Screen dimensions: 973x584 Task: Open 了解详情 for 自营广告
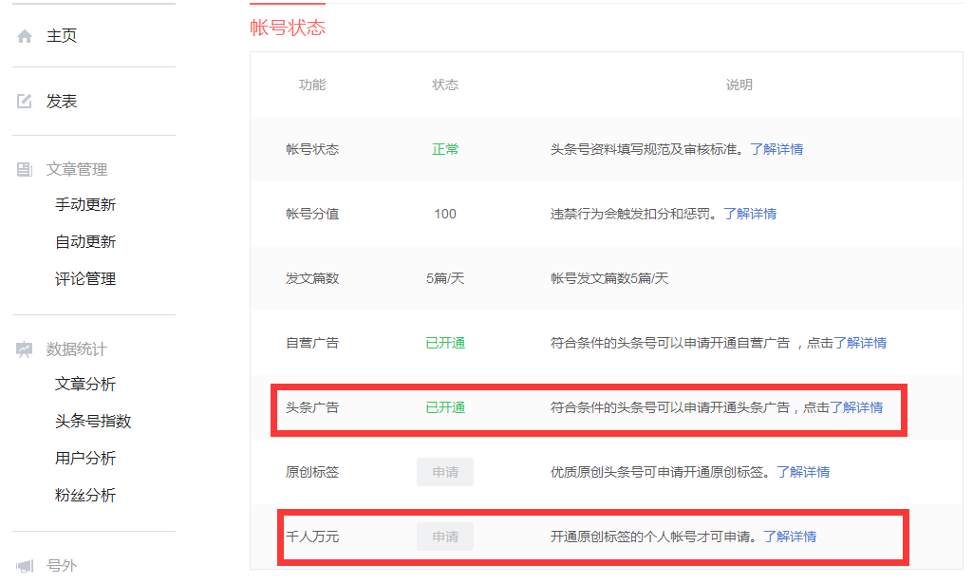click(x=863, y=343)
